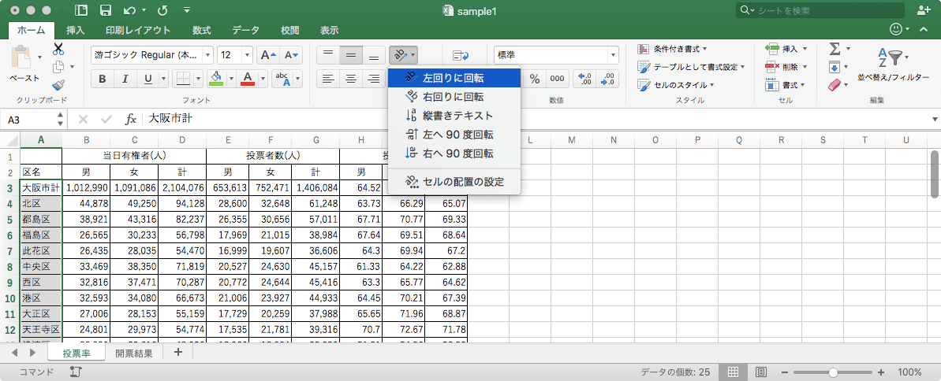Open セルのスタイル dropdown
Image resolution: width=941 pixels, height=381 pixels.
tap(676, 85)
